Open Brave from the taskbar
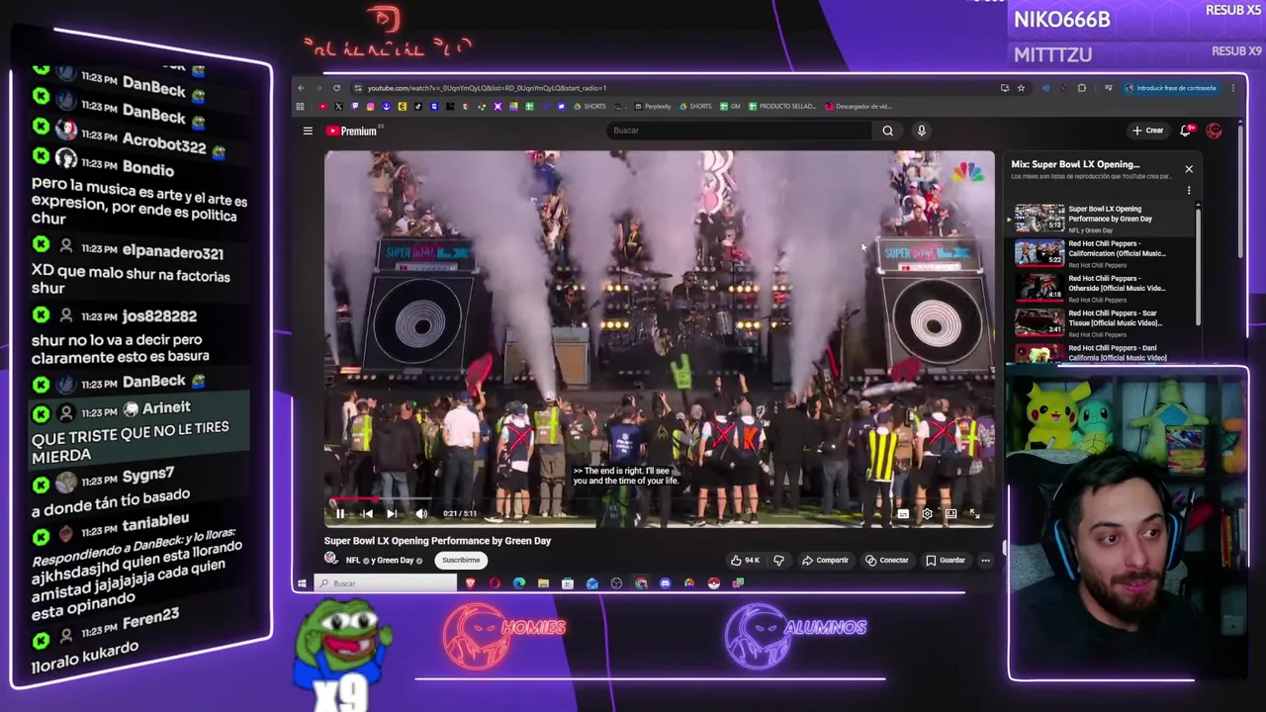This screenshot has width=1266, height=712. point(470,583)
